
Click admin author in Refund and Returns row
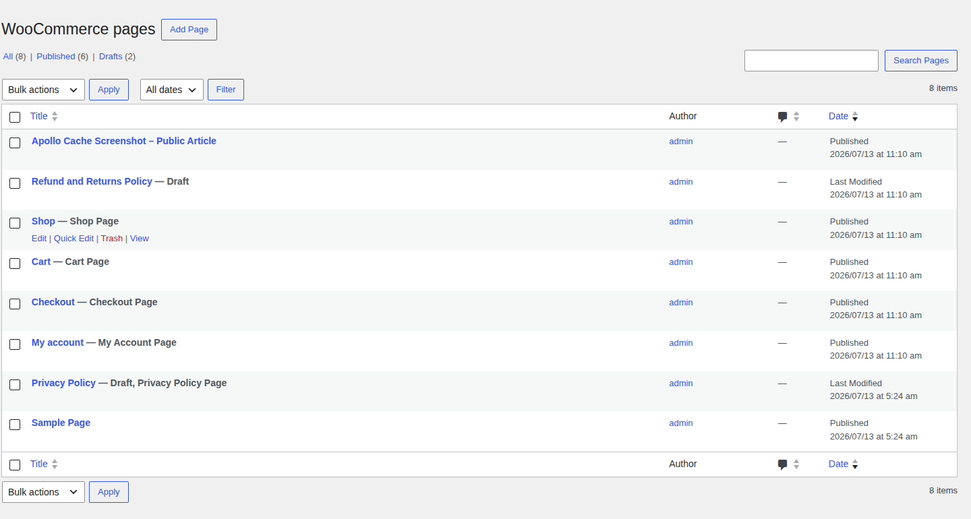click(681, 182)
